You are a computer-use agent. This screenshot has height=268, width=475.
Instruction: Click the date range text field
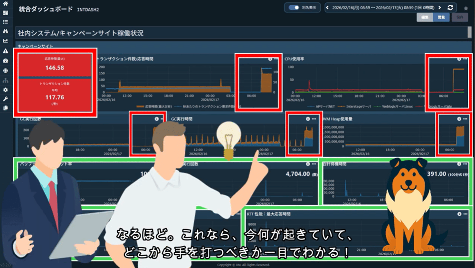pyautogui.click(x=383, y=8)
